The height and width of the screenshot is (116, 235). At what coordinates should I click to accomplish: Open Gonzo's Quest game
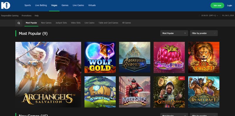[x=169, y=92]
